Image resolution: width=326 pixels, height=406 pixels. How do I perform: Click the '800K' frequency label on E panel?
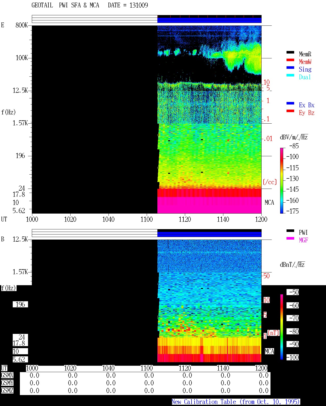22,25
